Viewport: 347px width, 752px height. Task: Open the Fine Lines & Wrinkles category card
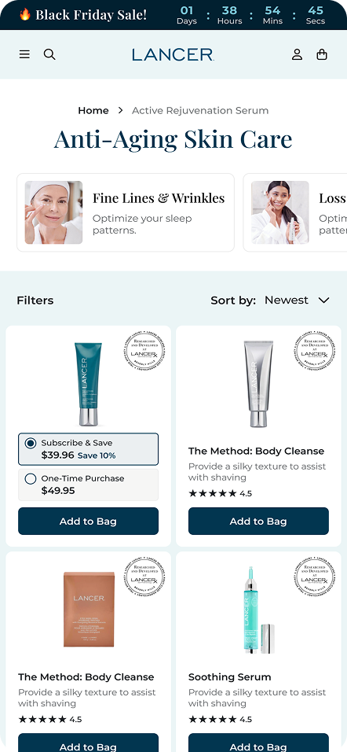(126, 212)
